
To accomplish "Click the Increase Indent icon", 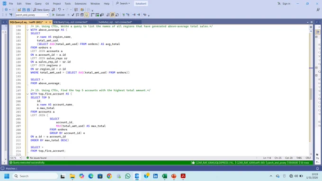I will pyautogui.click(x=139, y=15).
